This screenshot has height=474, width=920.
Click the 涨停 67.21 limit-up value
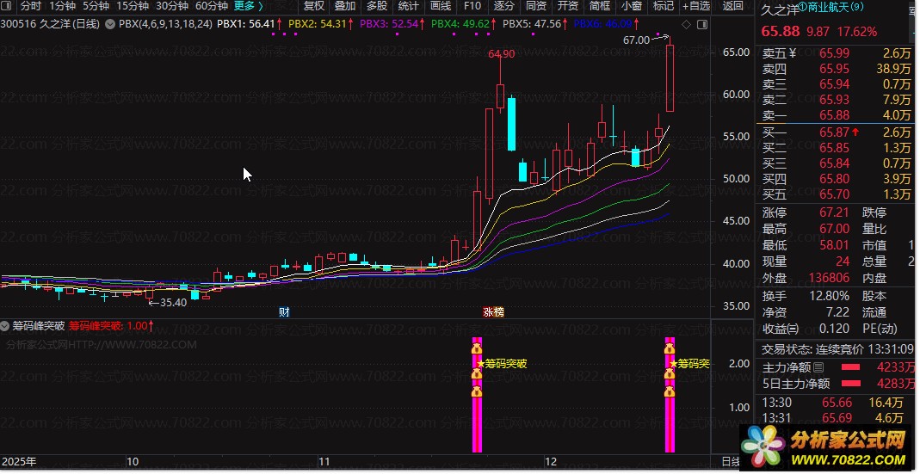coord(834,212)
